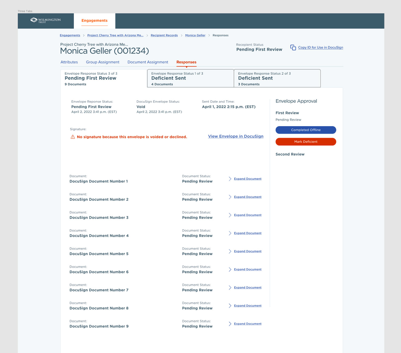
Task: Open Project Cherry Tree breadcrumb link
Action: [x=115, y=35]
